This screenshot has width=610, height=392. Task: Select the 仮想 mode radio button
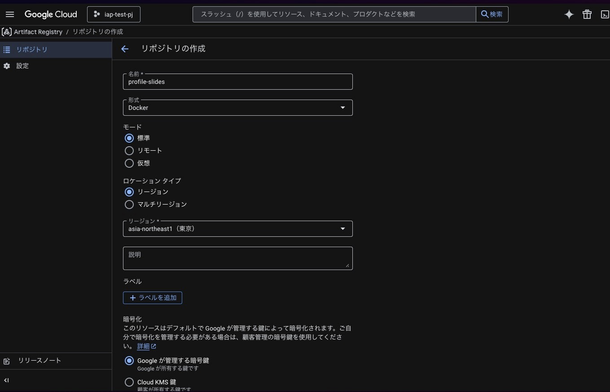(x=129, y=163)
